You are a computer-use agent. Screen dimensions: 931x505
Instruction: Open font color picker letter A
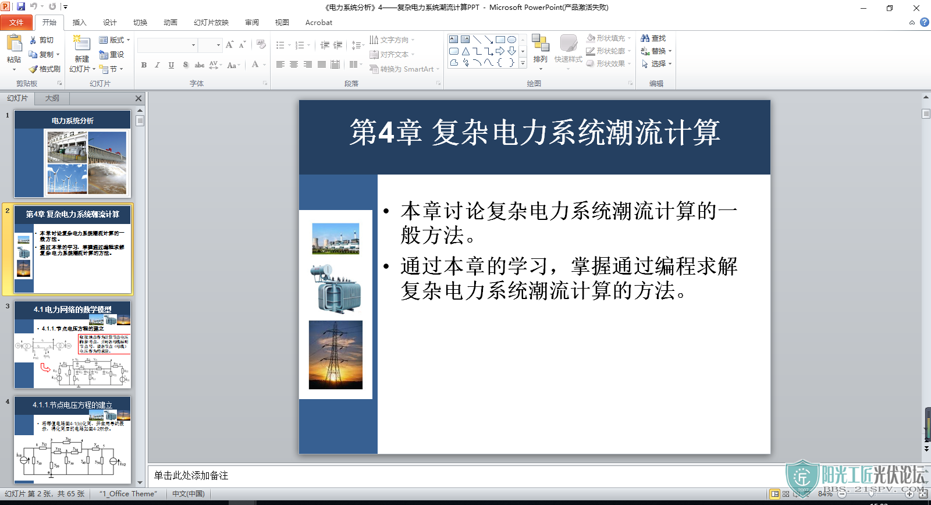pyautogui.click(x=255, y=65)
